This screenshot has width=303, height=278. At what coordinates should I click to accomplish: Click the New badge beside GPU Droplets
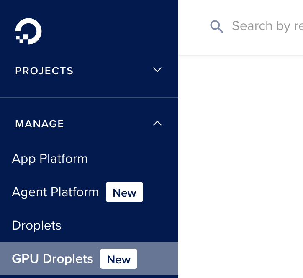pos(119,259)
